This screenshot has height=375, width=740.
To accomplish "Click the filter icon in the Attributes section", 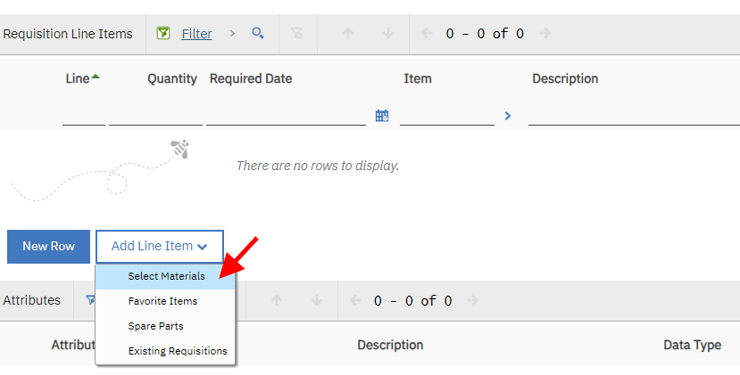I will click(90, 300).
